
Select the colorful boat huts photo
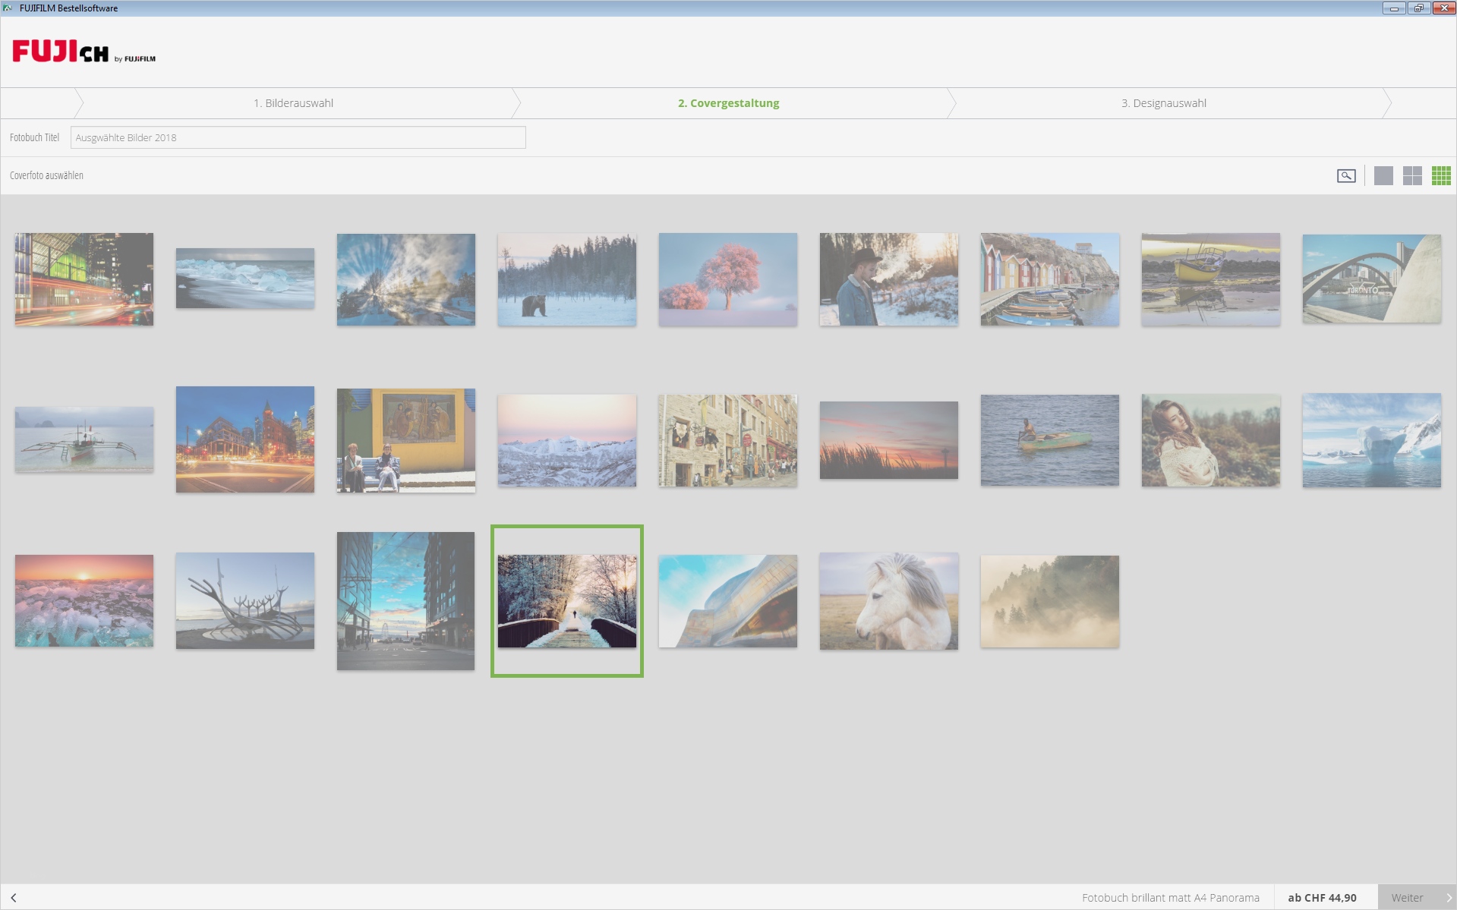coord(1050,279)
